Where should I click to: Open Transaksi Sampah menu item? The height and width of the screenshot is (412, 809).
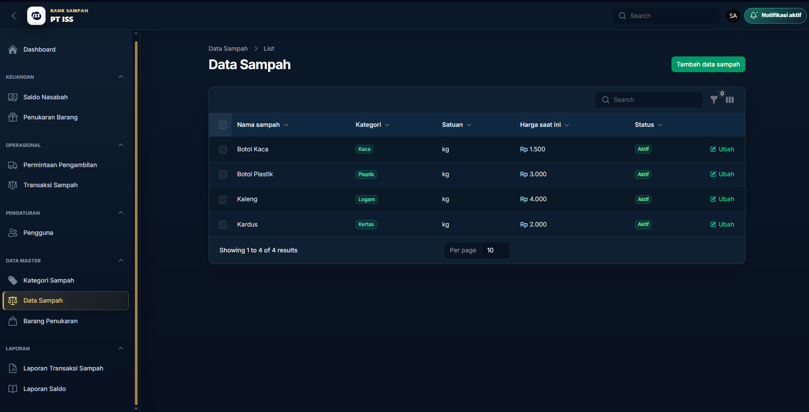click(66, 185)
